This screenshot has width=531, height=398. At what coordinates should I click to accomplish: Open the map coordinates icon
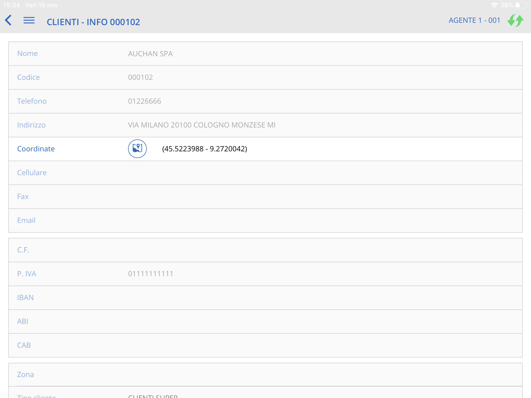[x=137, y=149]
